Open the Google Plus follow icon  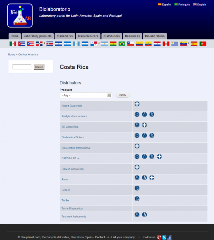click(159, 237)
